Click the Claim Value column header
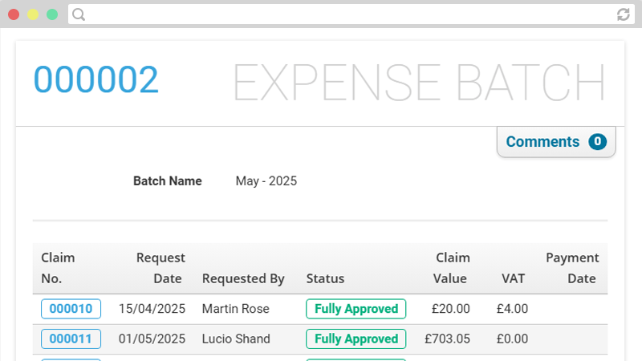The width and height of the screenshot is (642, 361). click(452, 268)
